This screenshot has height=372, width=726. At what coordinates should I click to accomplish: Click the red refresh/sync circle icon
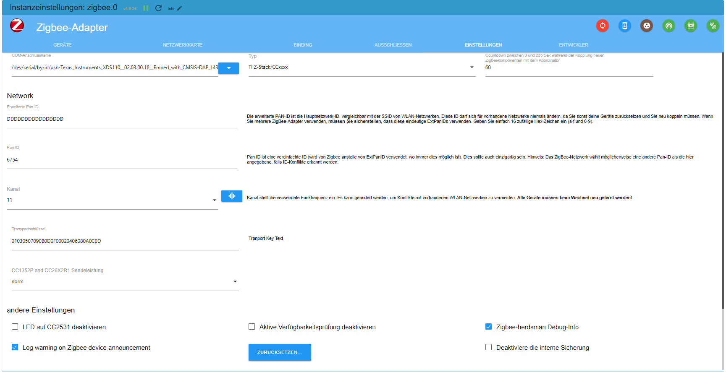pos(603,26)
